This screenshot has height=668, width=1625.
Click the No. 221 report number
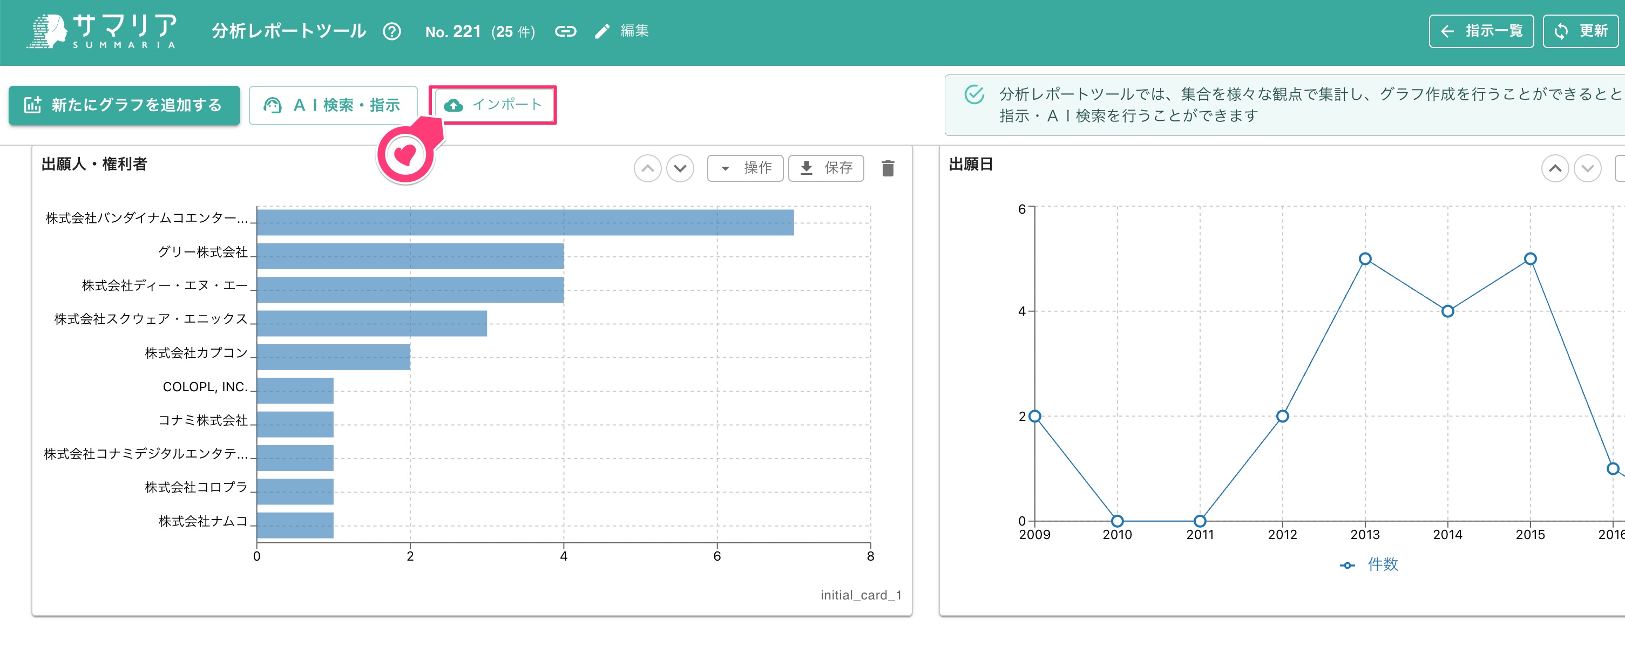(x=453, y=31)
